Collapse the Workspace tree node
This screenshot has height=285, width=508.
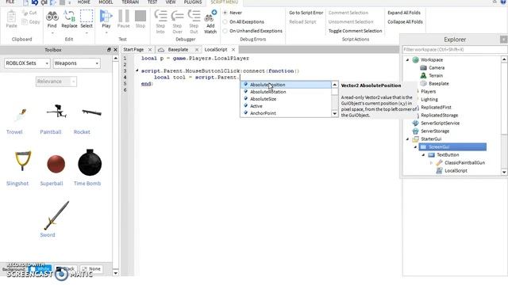(x=407, y=60)
